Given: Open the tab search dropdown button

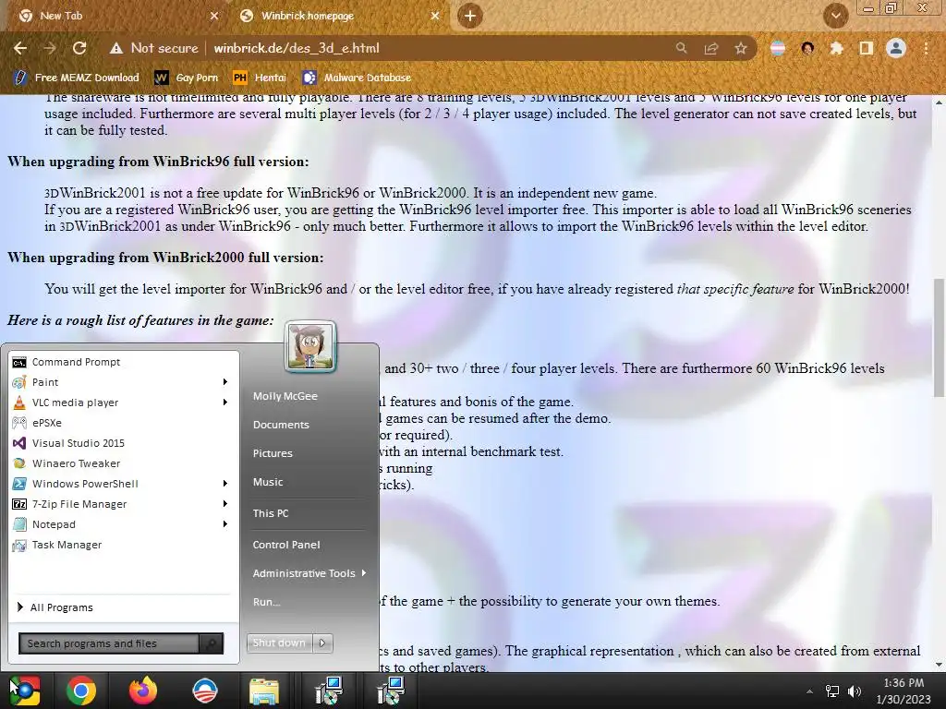Looking at the screenshot, I should (x=835, y=16).
